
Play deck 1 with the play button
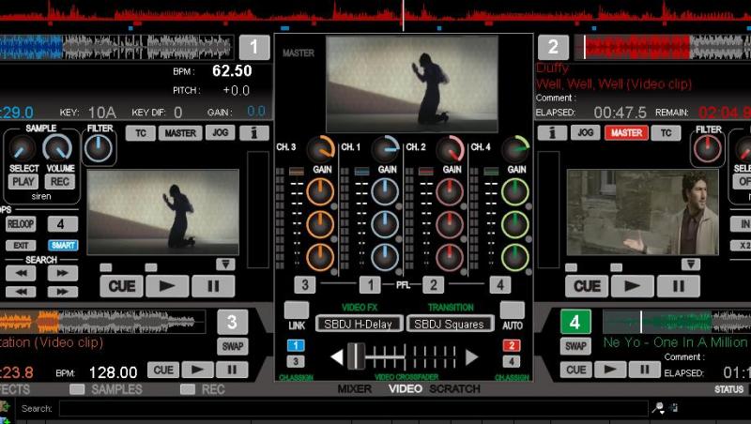pos(167,286)
